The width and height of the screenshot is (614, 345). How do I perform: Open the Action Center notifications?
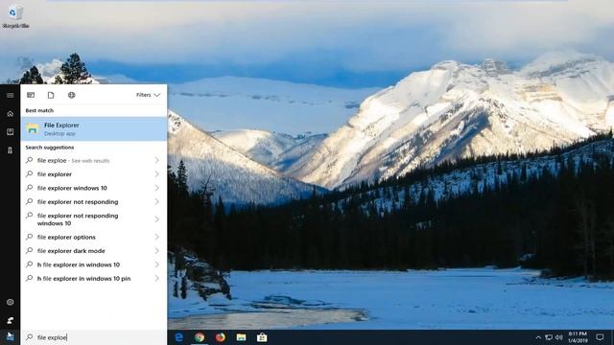click(600, 337)
